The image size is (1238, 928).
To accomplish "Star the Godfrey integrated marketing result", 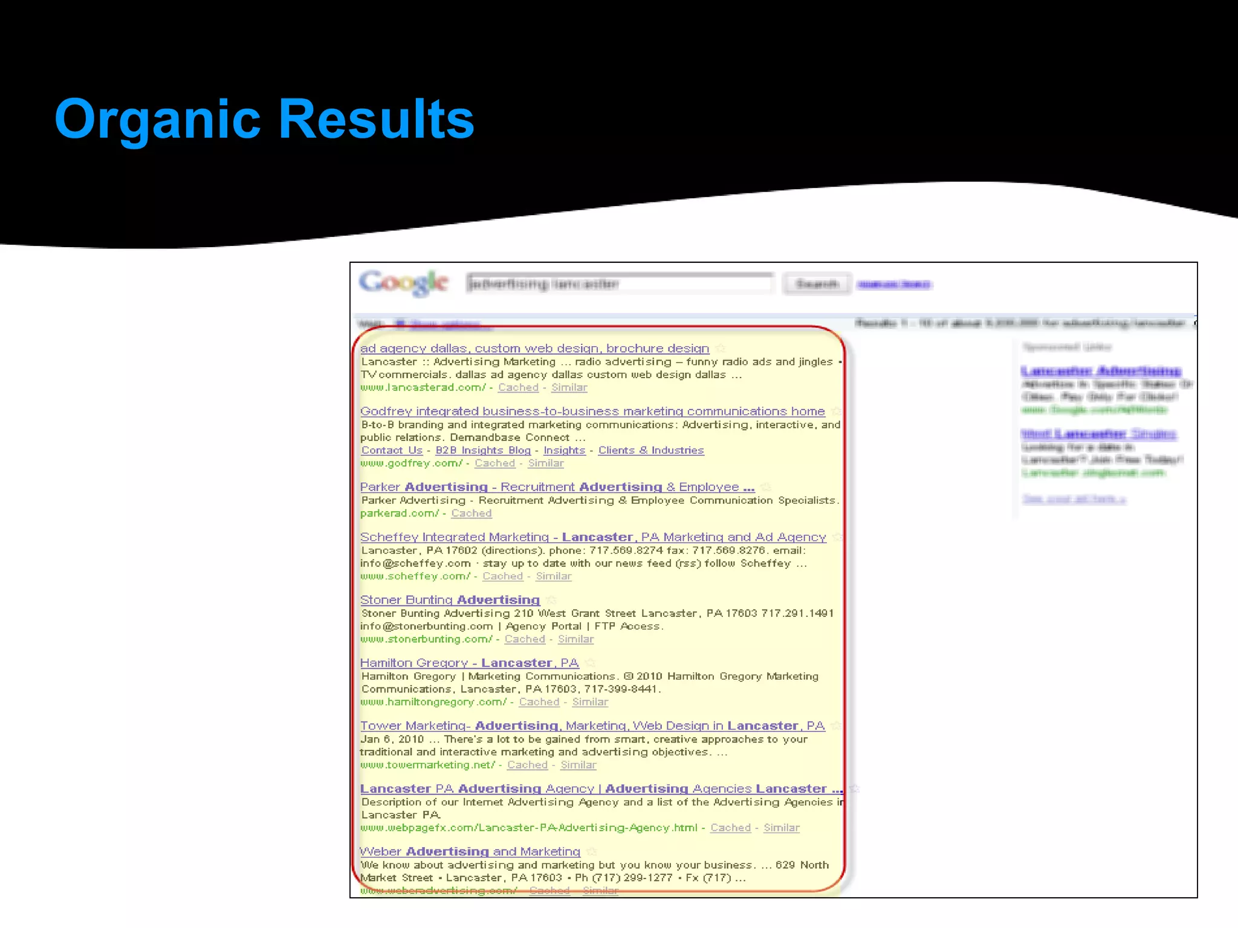I will pyautogui.click(x=836, y=411).
